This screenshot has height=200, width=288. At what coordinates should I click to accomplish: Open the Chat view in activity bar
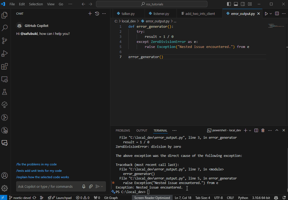5,143
